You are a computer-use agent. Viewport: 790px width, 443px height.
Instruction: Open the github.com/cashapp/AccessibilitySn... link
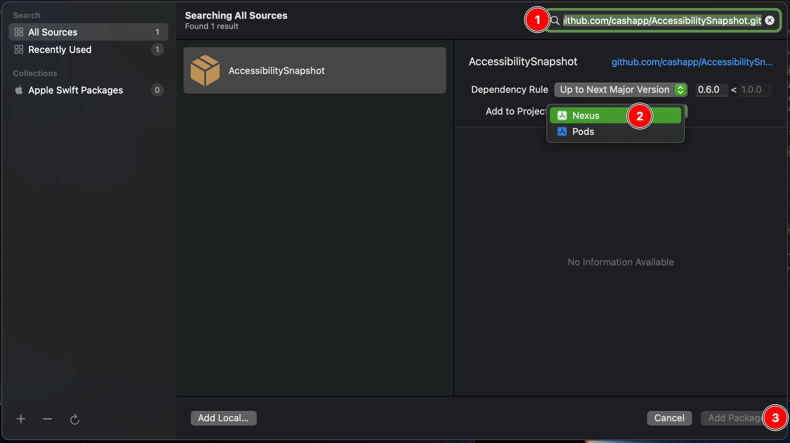click(692, 62)
